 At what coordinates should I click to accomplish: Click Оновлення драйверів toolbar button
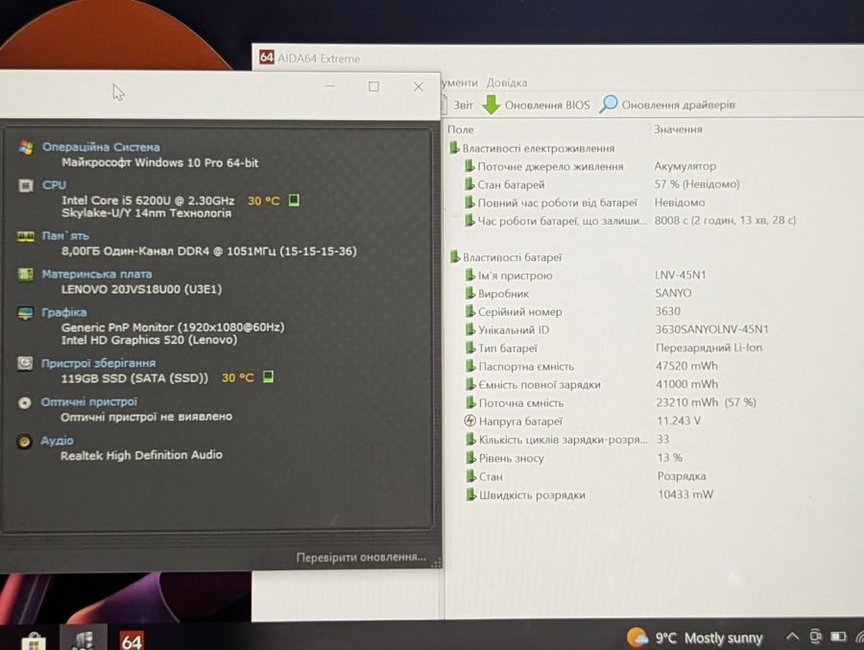(667, 105)
